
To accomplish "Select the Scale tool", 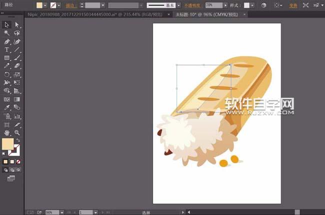I will pyautogui.click(x=17, y=74).
